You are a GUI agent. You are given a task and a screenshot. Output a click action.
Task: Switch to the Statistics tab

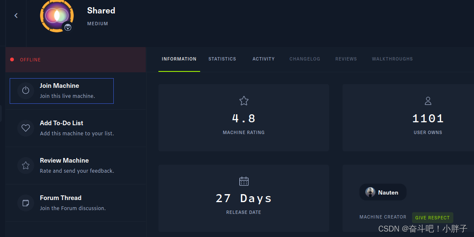[x=222, y=59]
